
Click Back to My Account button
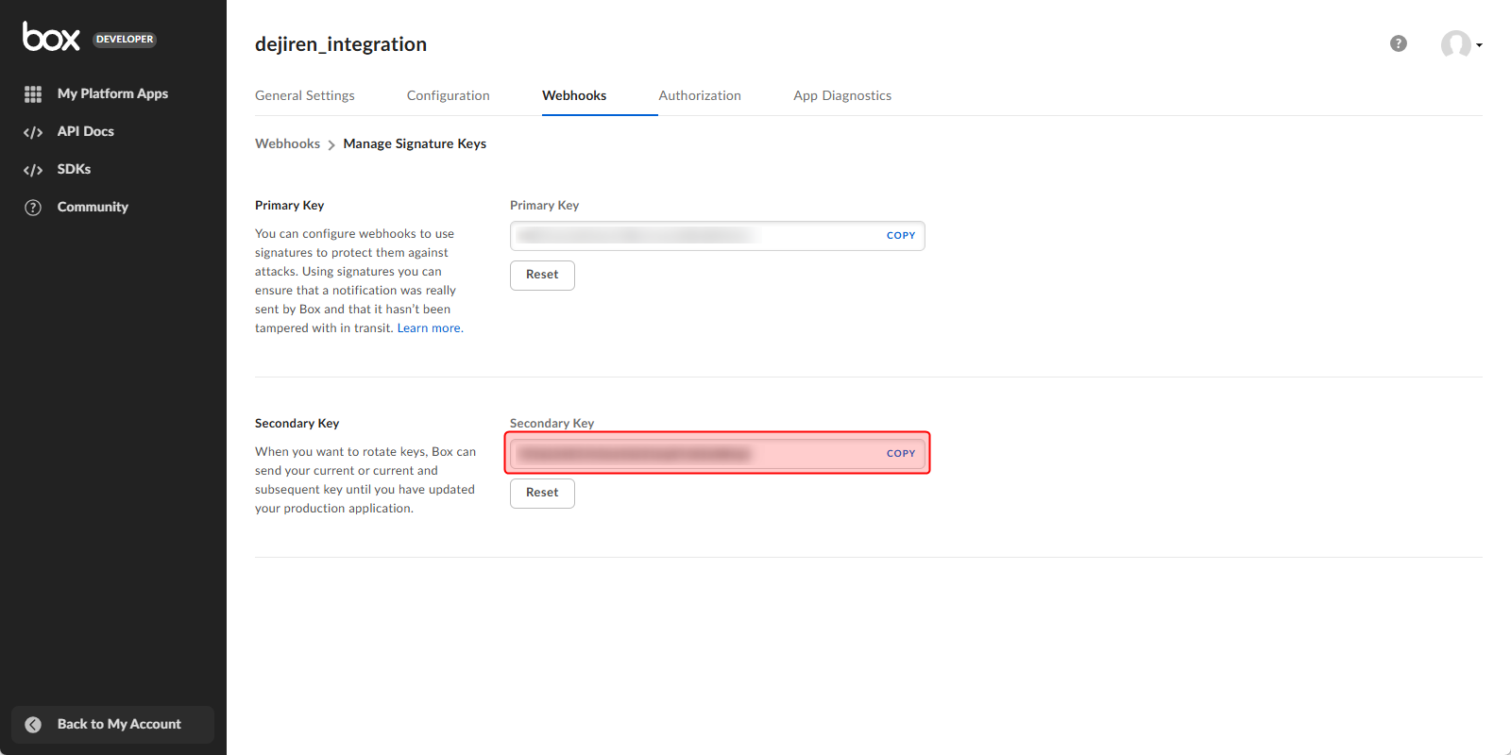[112, 725]
